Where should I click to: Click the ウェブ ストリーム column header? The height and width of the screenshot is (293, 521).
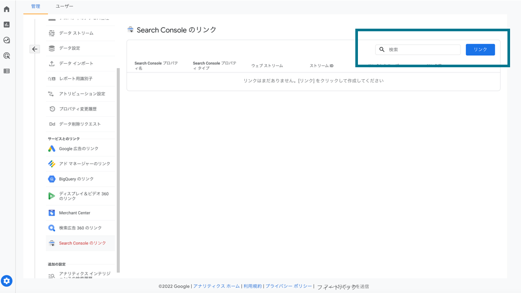(x=267, y=66)
